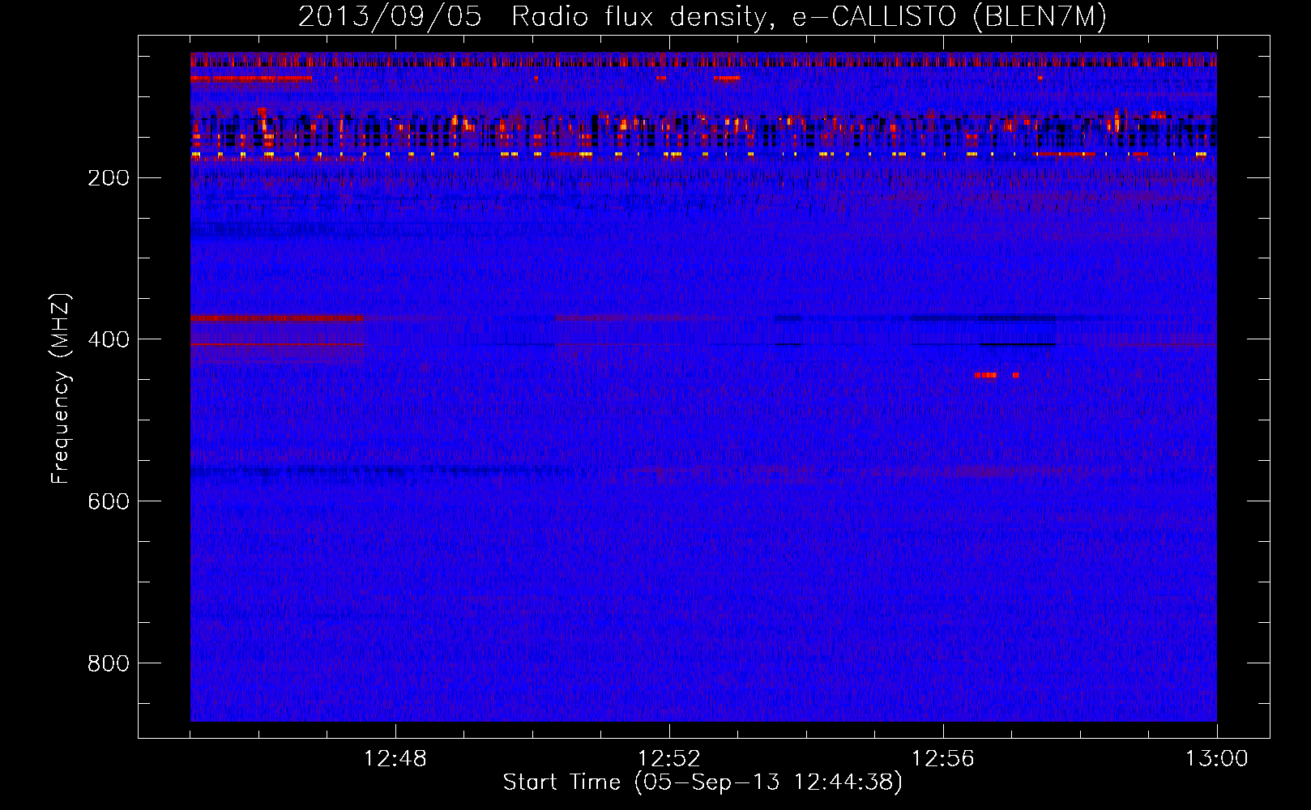Click the red burst spots near 12:57 below 400 MHz
Screen dimensions: 1311x810
pyautogui.click(x=997, y=375)
